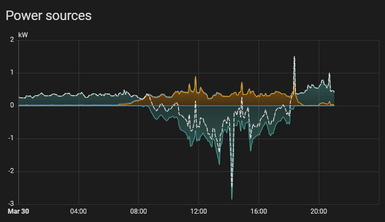The image size is (385, 222).
Task: Click the 2 value on y-axis
Action: (12, 40)
